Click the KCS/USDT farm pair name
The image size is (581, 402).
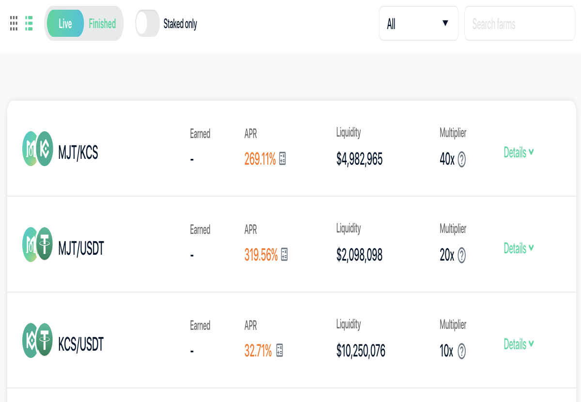[x=81, y=345]
